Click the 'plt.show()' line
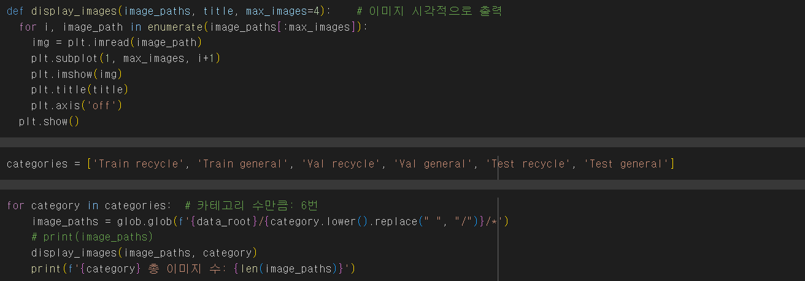Viewport: 805px width, 281px height. pyautogui.click(x=49, y=121)
